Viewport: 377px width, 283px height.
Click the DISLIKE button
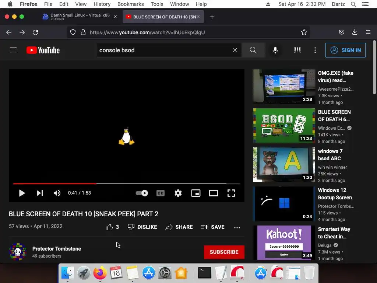pos(142,227)
